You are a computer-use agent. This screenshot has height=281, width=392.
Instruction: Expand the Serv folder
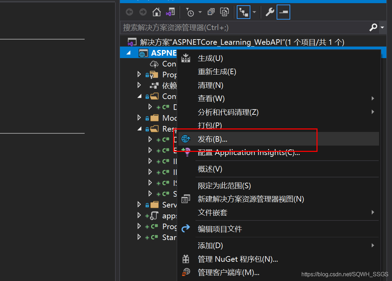[139, 204]
